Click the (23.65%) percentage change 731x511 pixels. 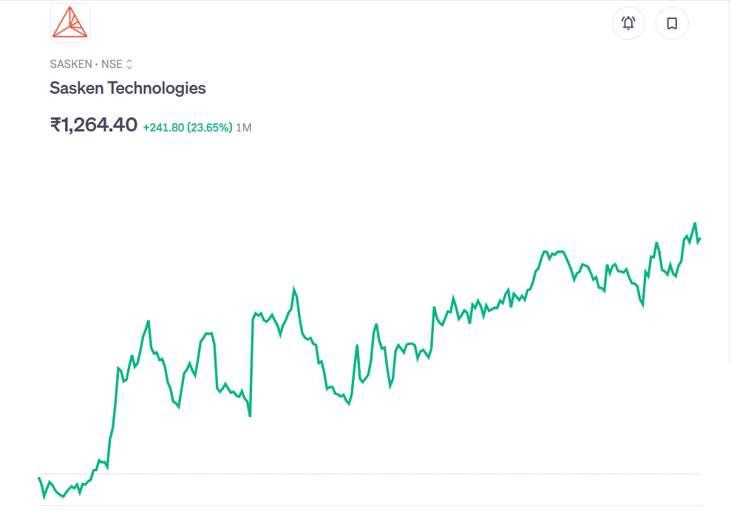pos(209,127)
